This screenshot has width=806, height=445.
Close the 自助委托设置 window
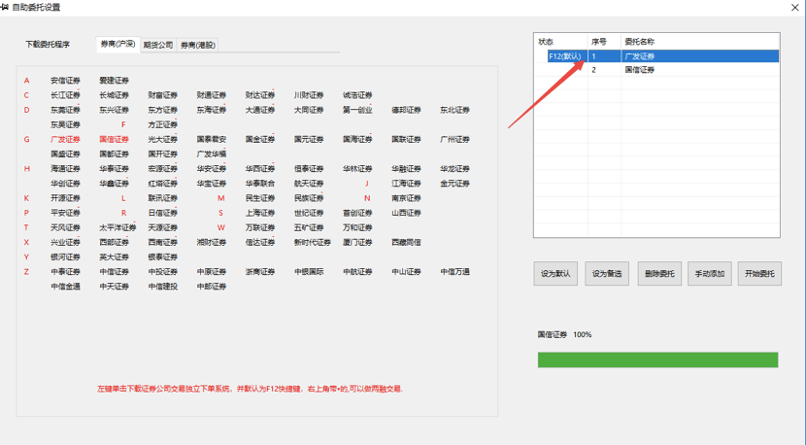point(794,7)
